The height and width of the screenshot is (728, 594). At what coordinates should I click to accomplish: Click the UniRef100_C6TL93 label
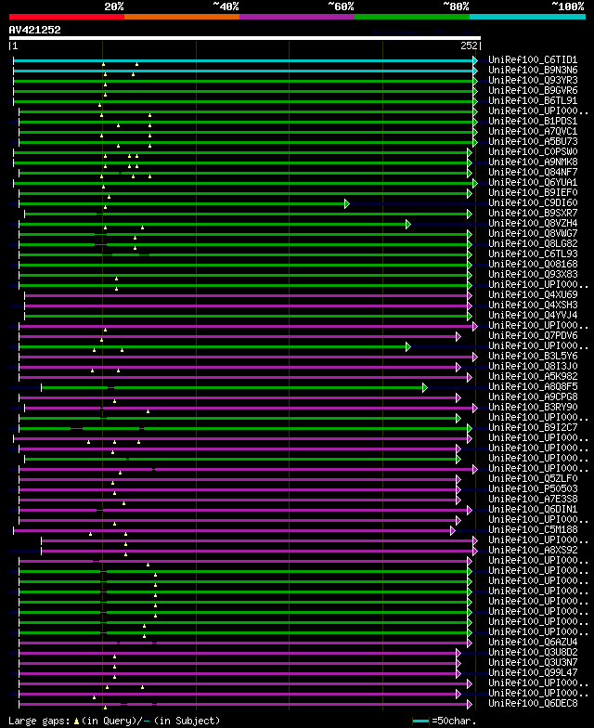point(533,254)
